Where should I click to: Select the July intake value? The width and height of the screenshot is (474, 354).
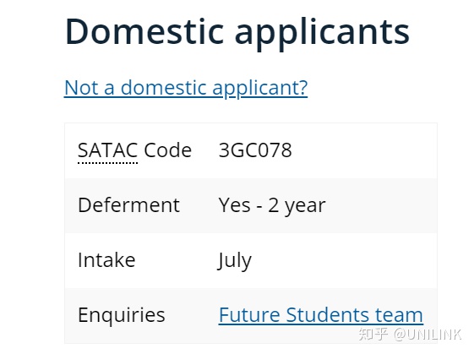click(x=234, y=261)
